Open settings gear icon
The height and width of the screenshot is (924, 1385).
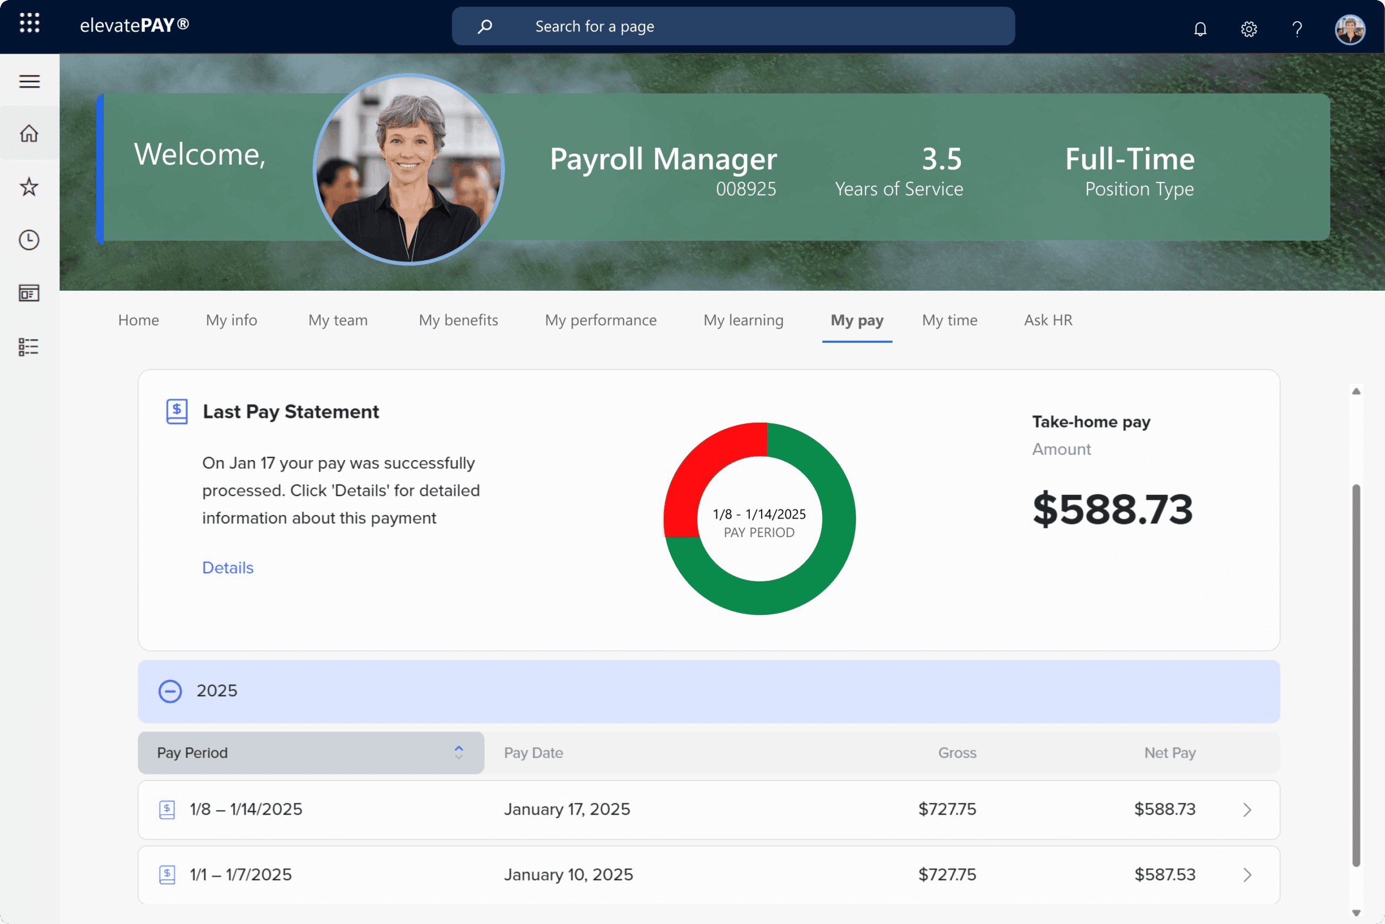point(1249,28)
